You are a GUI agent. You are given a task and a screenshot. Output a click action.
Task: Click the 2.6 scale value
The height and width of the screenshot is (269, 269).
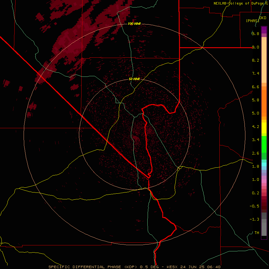[256, 153]
